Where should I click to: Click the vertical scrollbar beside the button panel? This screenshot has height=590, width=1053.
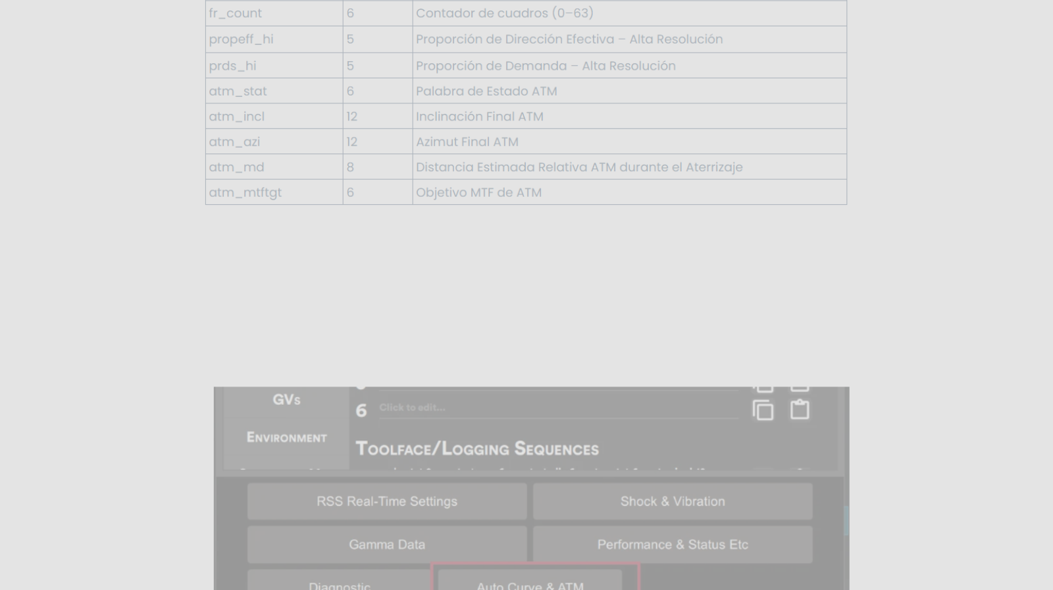pyautogui.click(x=846, y=520)
